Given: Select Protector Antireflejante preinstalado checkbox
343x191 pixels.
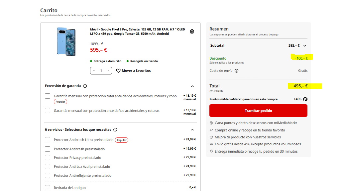Looking at the screenshot, I should 48,175.
